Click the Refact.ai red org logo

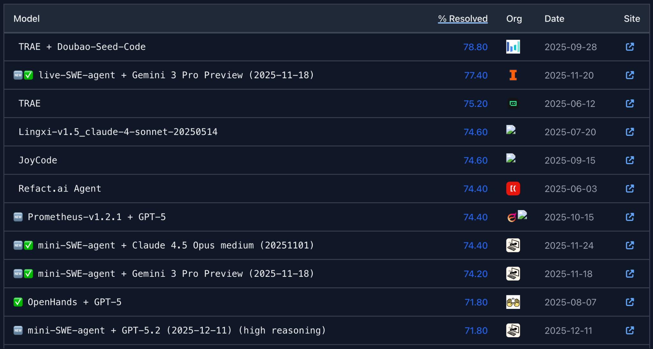pos(513,189)
